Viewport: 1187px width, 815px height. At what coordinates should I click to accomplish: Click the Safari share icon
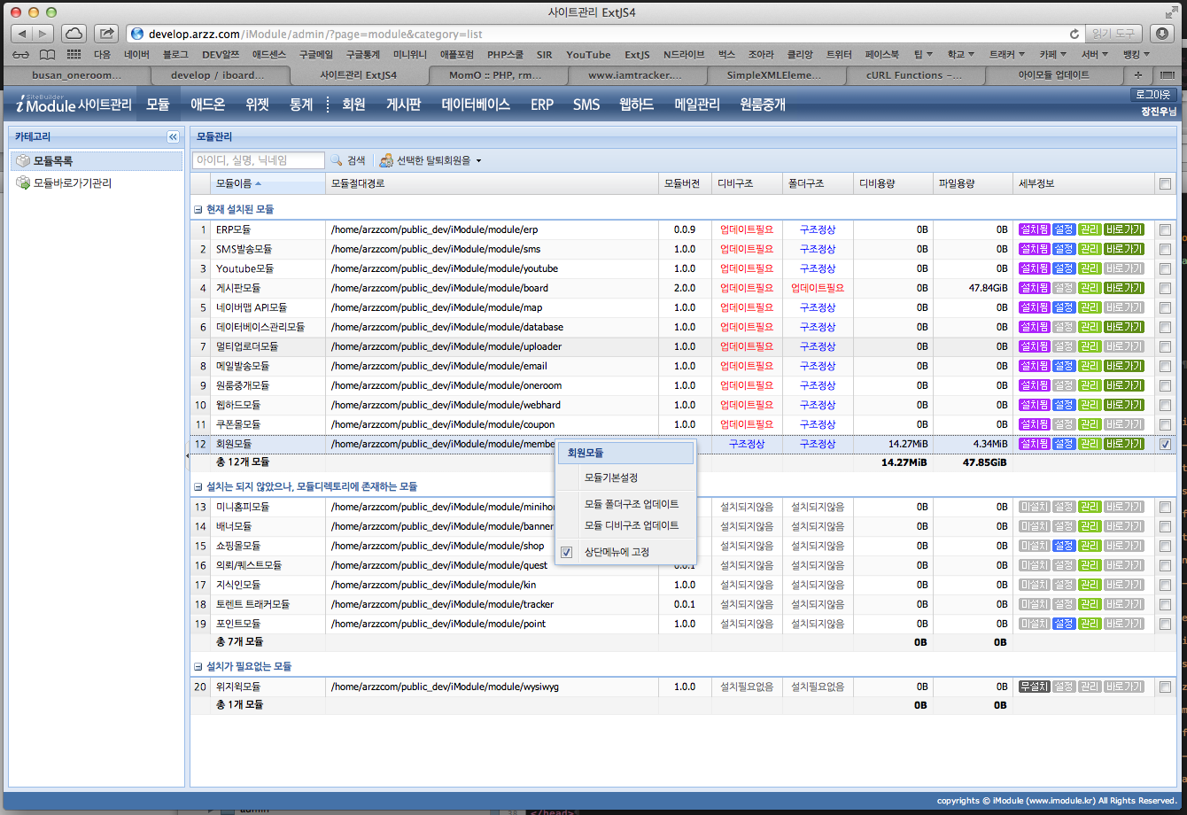point(105,34)
